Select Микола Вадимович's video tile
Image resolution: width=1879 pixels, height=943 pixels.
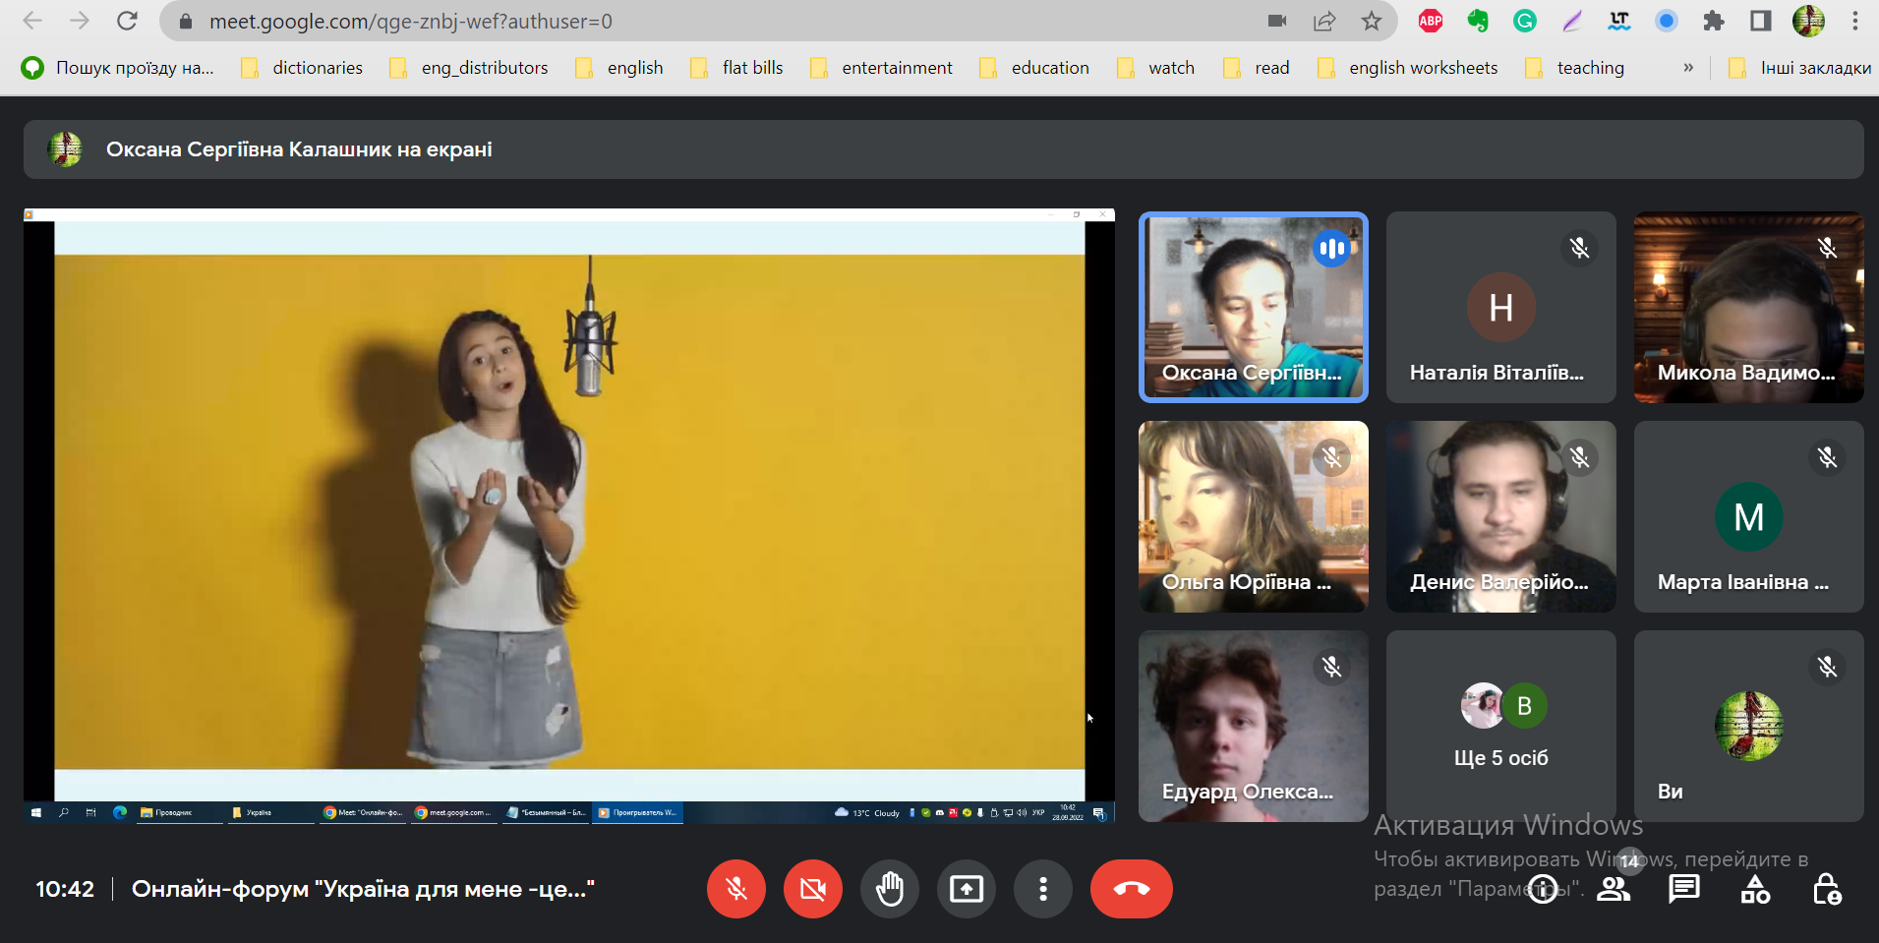[1749, 308]
